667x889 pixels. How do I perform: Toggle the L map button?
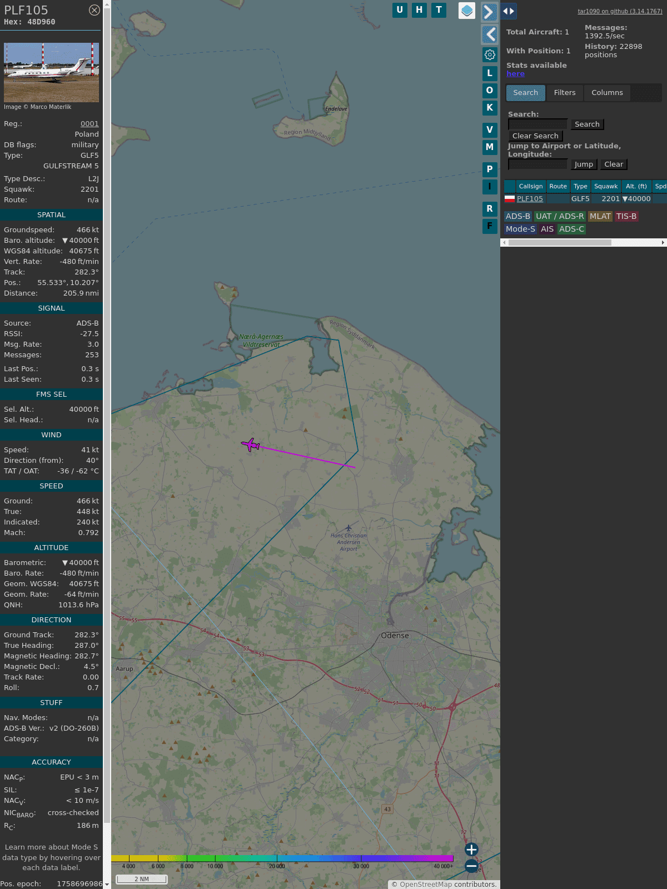pos(490,73)
